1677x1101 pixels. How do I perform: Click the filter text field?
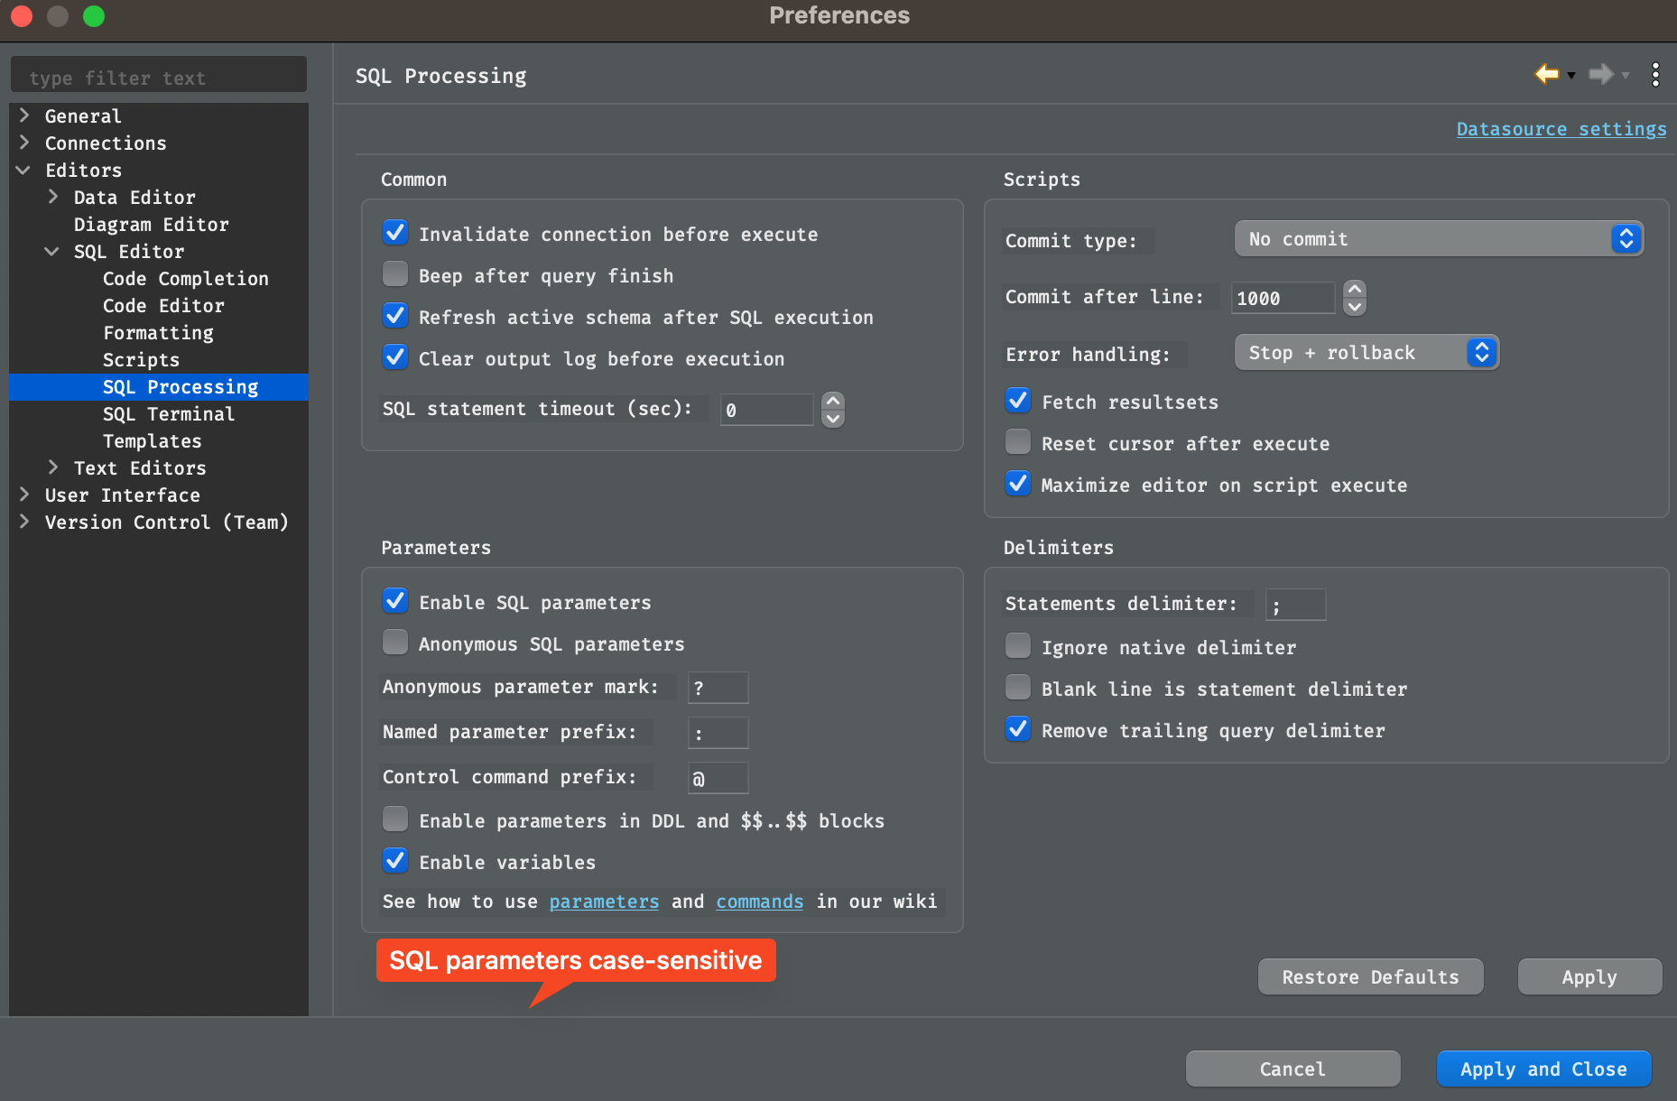[x=158, y=76]
